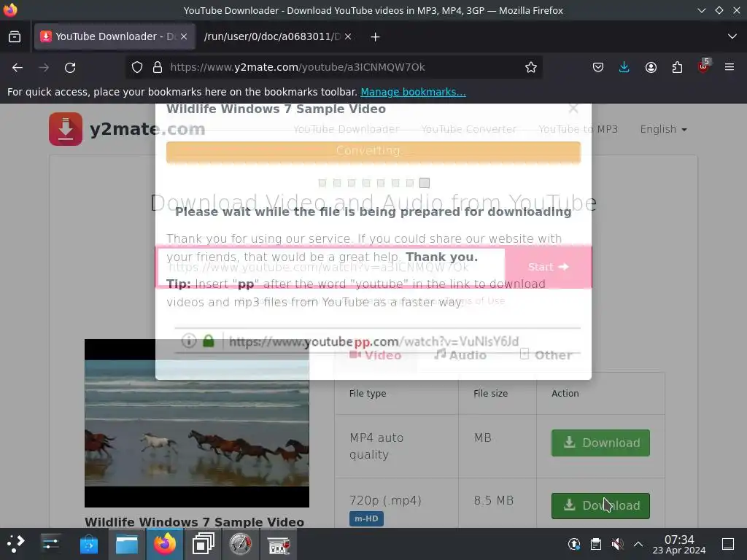
Task: Switch to Firefox in the taskbar
Action: 164,544
